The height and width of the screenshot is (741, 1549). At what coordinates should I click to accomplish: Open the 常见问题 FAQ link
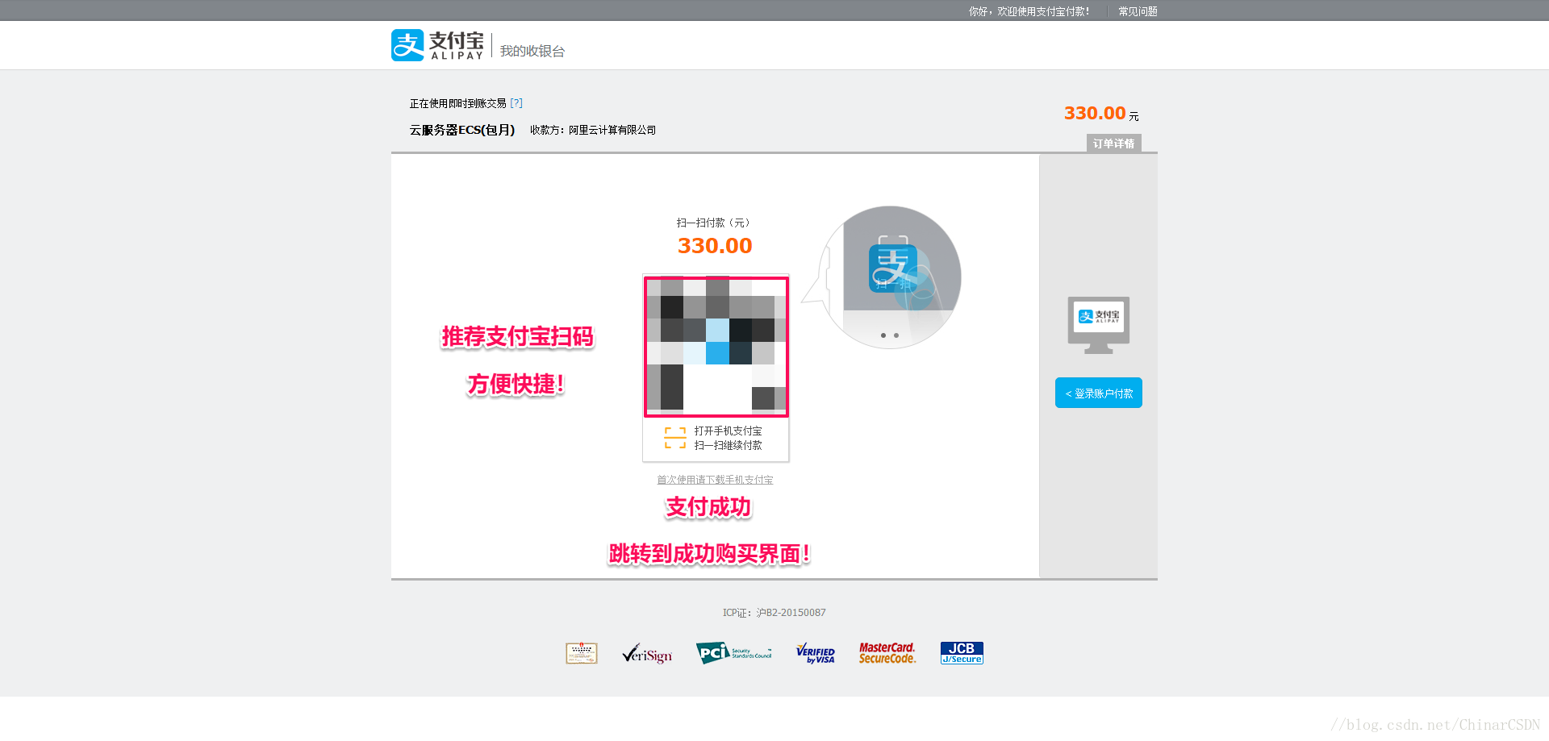[1138, 11]
